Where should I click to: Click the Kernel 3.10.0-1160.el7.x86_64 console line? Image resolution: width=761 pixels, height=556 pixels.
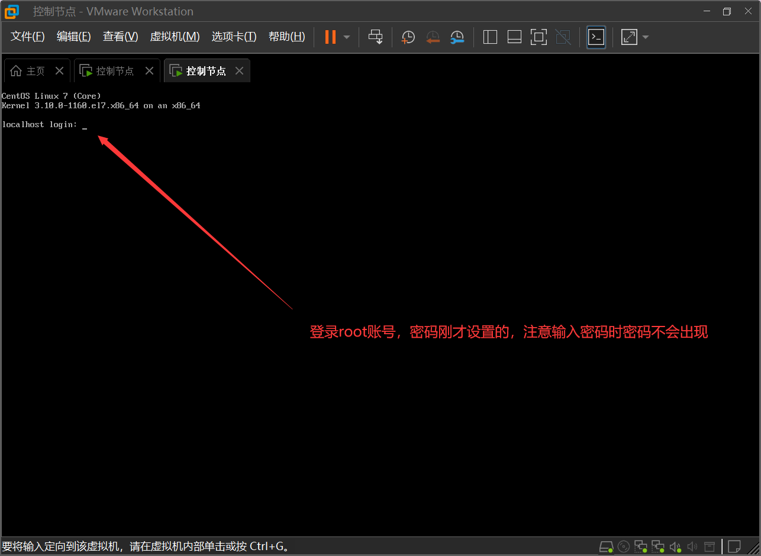(101, 105)
